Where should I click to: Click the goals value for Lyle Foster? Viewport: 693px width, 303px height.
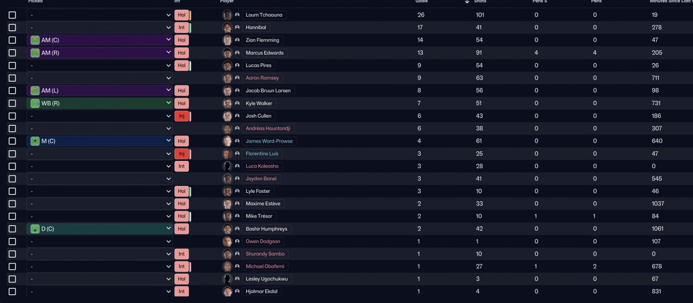point(419,191)
